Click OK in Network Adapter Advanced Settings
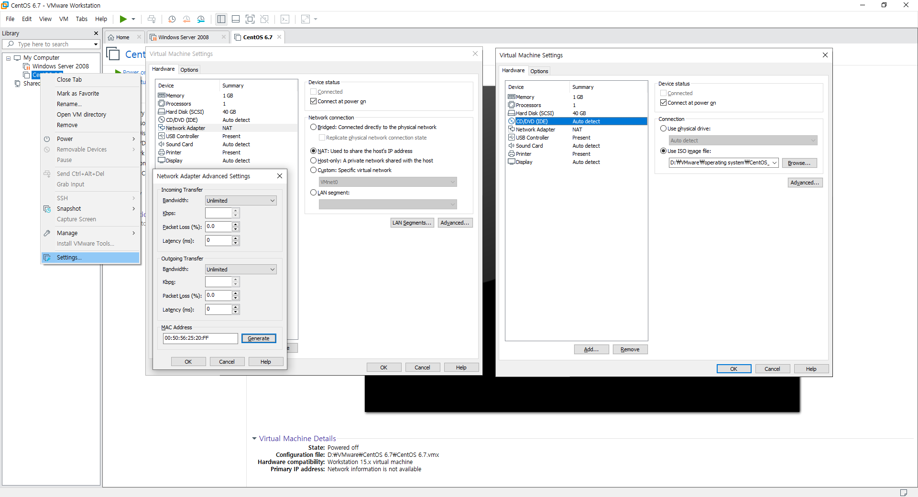918x497 pixels. pyautogui.click(x=188, y=362)
